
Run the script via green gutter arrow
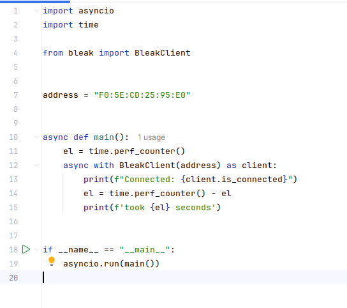[x=26, y=249]
